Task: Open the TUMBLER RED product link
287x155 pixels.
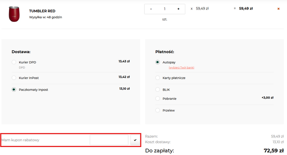Action: tap(42, 11)
